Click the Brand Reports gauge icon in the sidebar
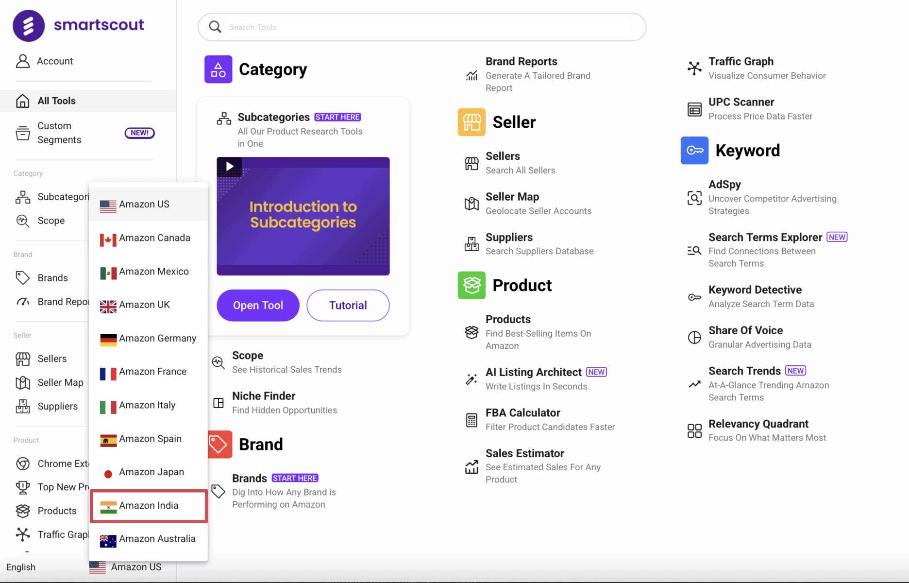 pos(23,302)
